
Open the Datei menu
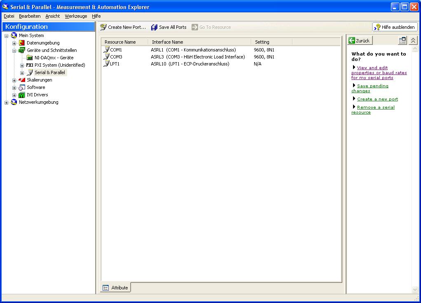[9, 16]
